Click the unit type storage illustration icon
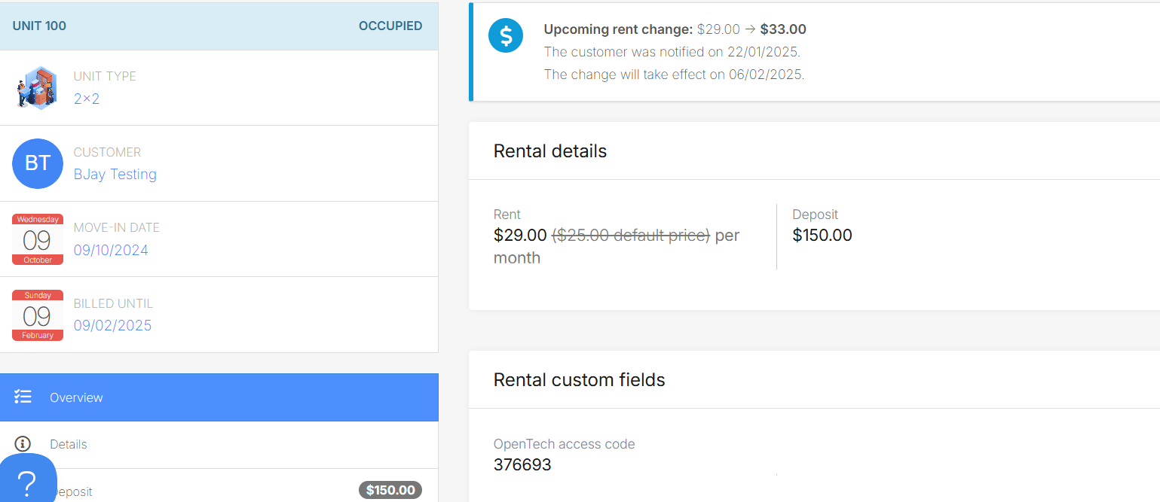The height and width of the screenshot is (502, 1160). (37, 87)
